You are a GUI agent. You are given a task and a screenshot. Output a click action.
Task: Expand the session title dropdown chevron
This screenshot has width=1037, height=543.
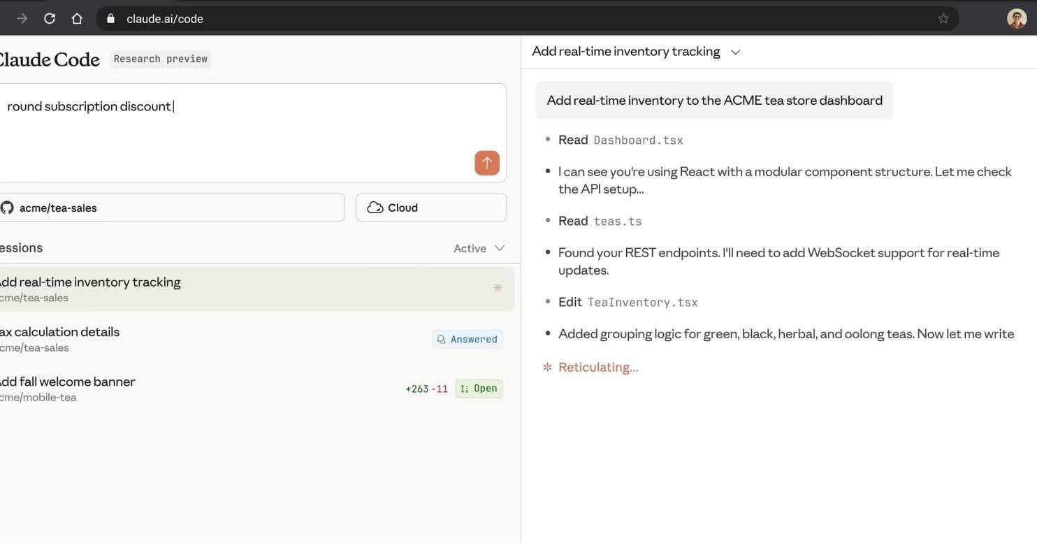pyautogui.click(x=735, y=52)
